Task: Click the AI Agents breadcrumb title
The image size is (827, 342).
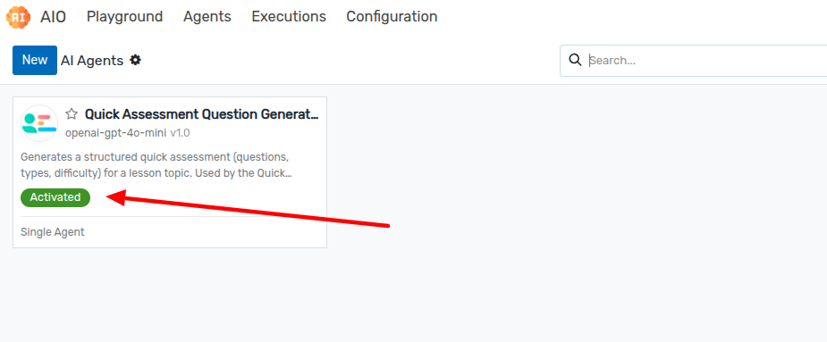Action: point(92,61)
